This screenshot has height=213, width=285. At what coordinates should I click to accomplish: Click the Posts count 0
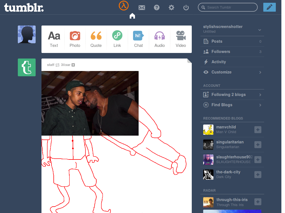click(260, 42)
